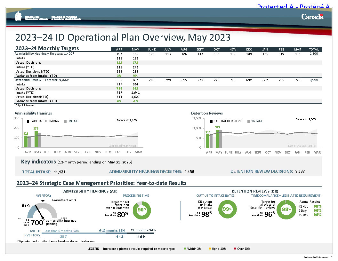Select the MAY column header in table
This screenshot has height=261, width=338.
(x=135, y=49)
